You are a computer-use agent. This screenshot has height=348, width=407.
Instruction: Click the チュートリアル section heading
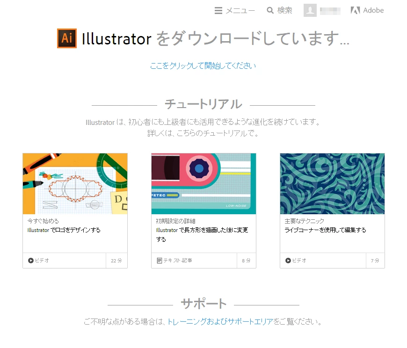click(x=203, y=104)
